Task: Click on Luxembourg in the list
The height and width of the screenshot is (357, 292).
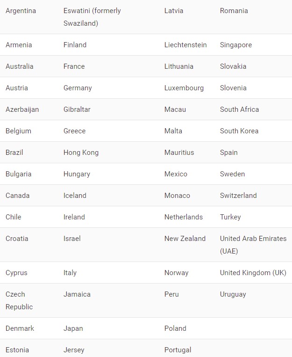Action: tap(184, 88)
